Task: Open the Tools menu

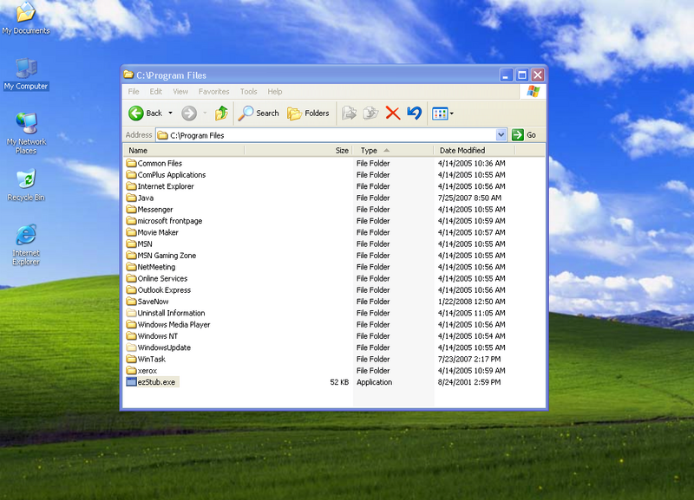Action: (x=248, y=92)
